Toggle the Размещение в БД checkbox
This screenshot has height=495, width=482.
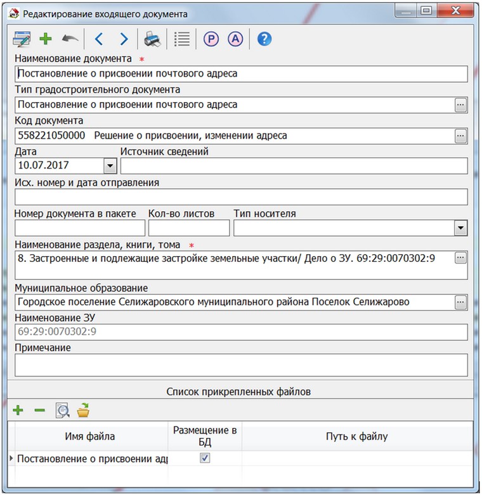click(205, 458)
